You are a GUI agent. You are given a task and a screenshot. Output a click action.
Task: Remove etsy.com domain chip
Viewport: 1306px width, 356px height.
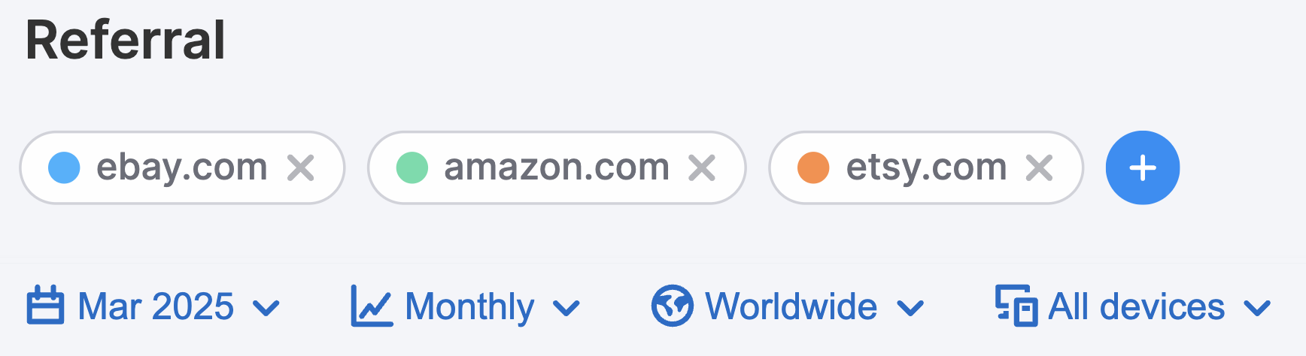tap(1039, 168)
